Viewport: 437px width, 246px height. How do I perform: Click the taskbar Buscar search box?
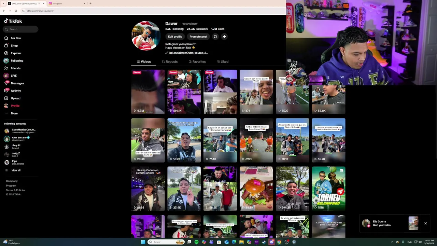pyautogui.click(x=166, y=242)
